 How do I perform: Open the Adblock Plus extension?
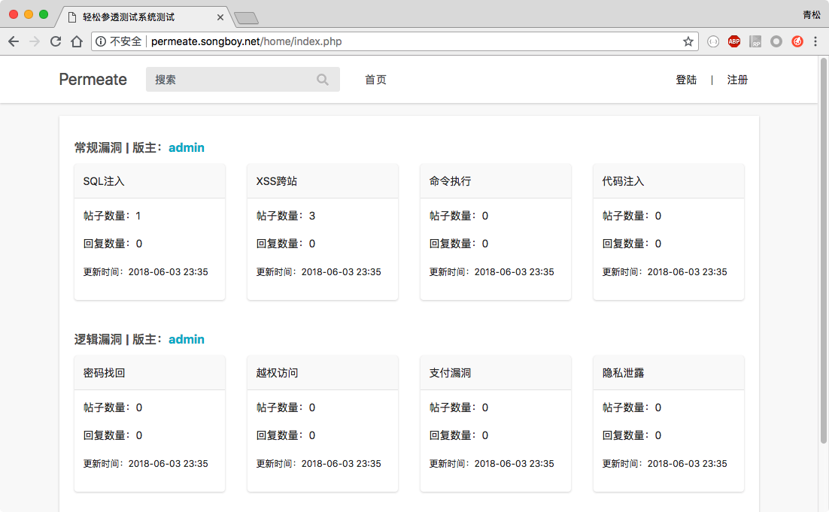733,41
